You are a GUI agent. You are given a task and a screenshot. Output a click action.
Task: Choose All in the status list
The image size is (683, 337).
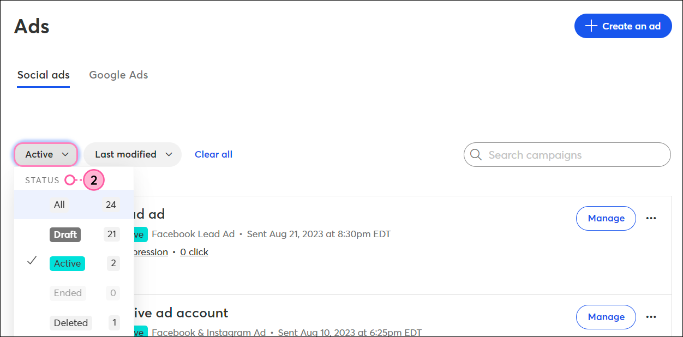[x=74, y=204]
